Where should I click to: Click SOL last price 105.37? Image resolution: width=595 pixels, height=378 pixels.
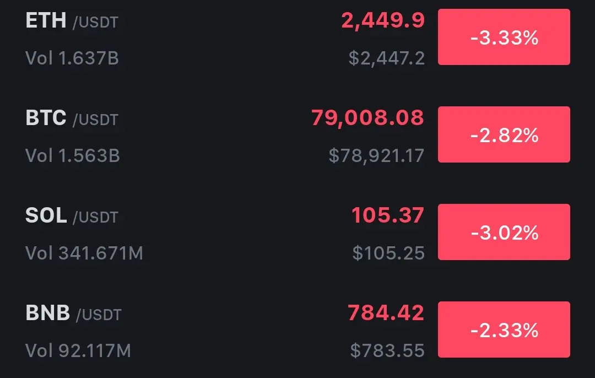pos(388,215)
